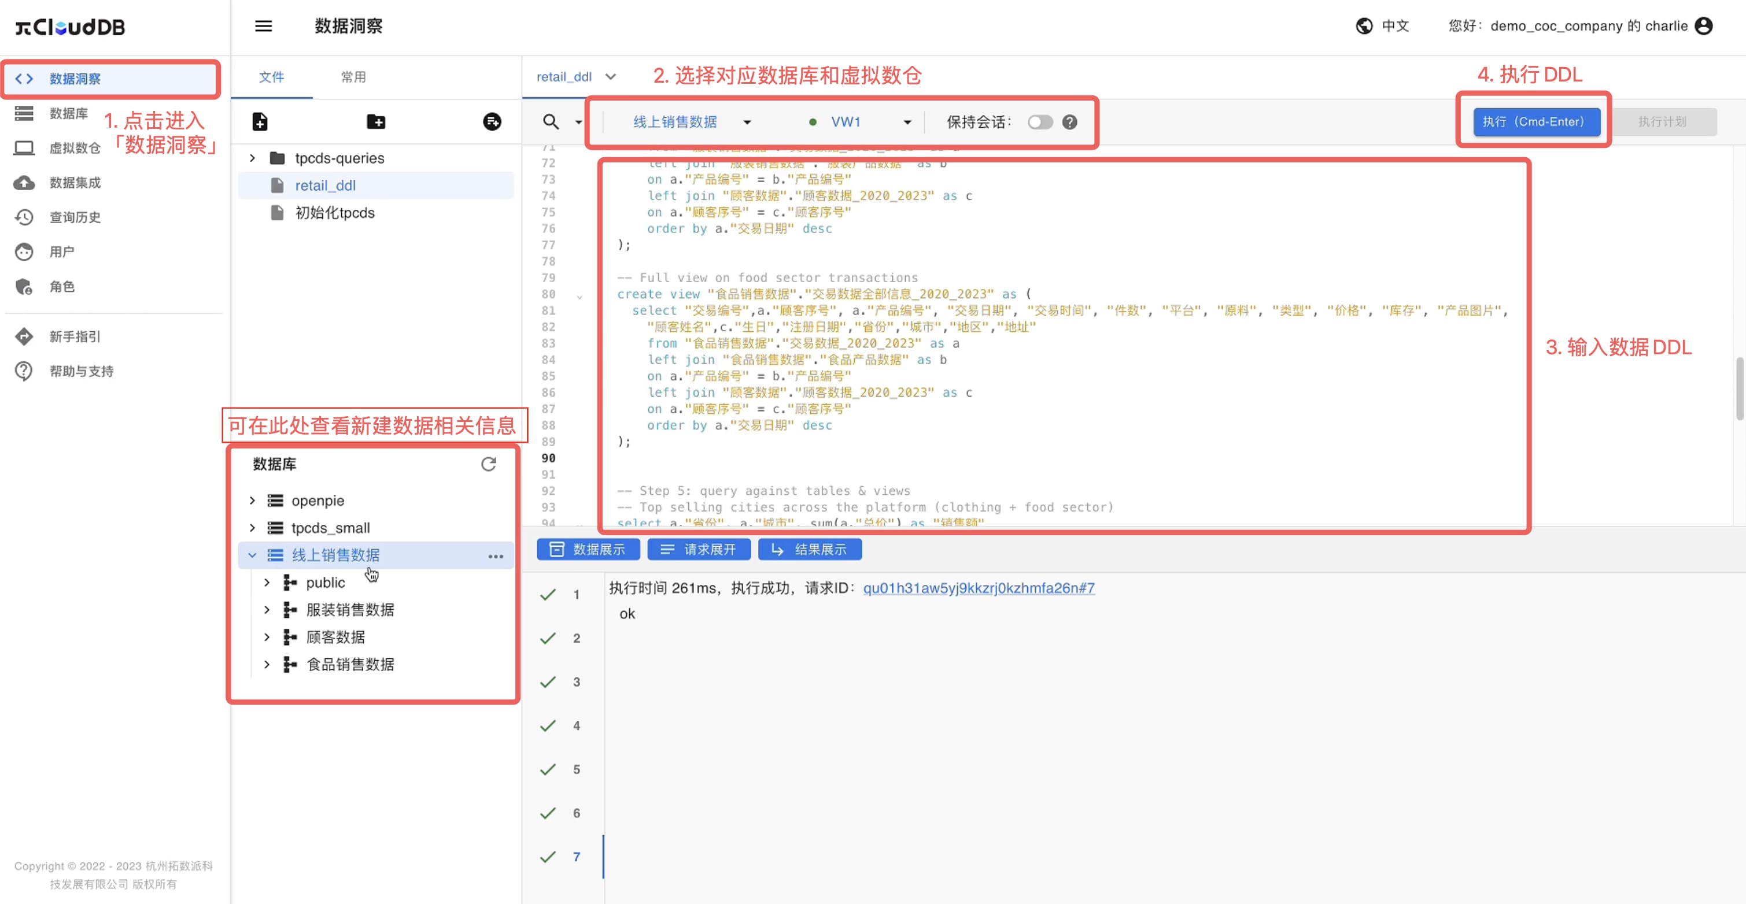This screenshot has width=1746, height=904.
Task: Click the 数据展示 button
Action: (x=588, y=550)
